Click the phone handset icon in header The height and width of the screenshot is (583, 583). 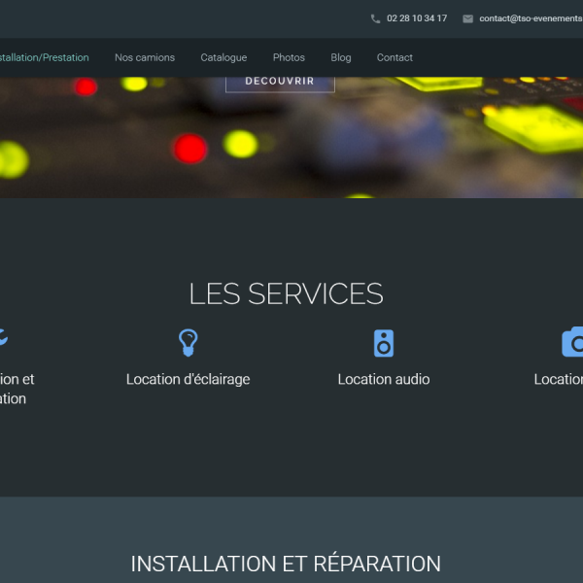pos(375,18)
